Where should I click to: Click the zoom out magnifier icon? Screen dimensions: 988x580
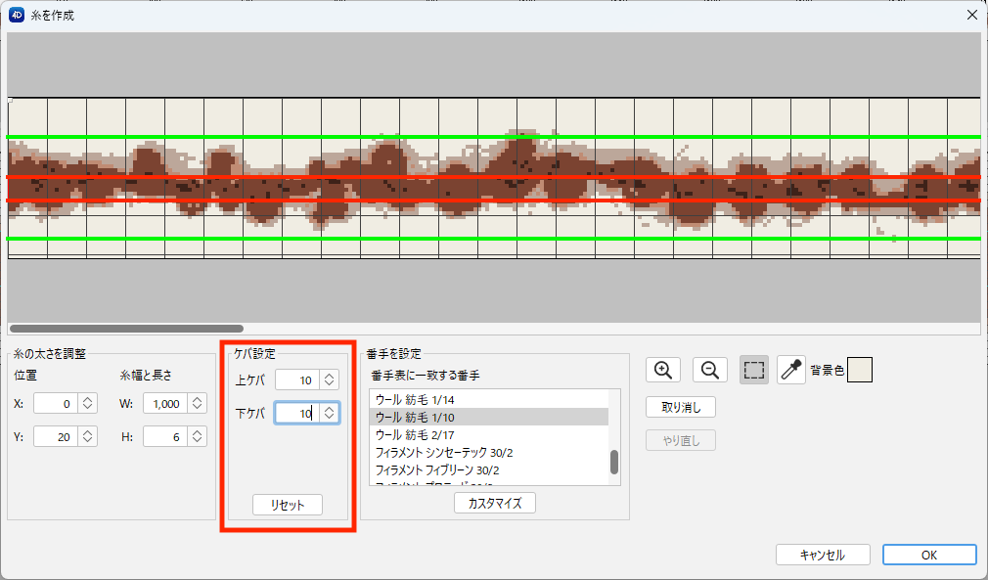click(710, 370)
